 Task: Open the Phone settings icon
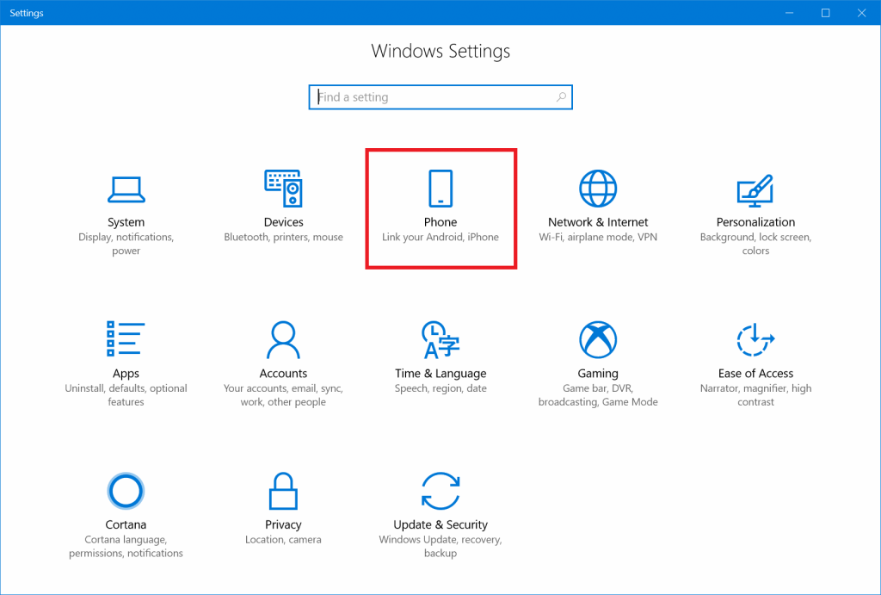[x=440, y=189]
